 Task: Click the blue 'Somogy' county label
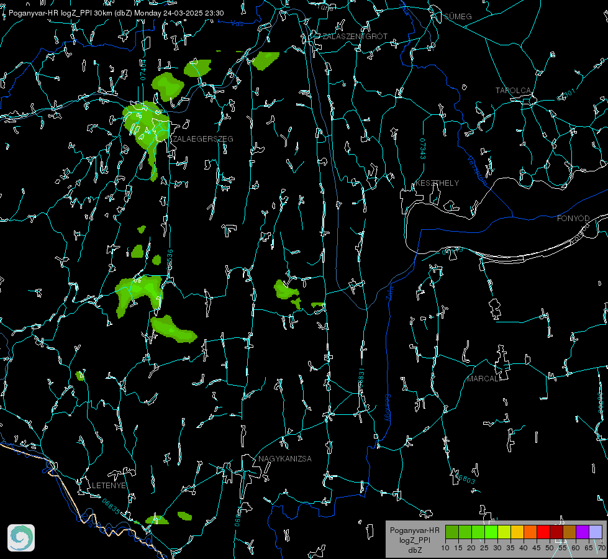pyautogui.click(x=387, y=407)
